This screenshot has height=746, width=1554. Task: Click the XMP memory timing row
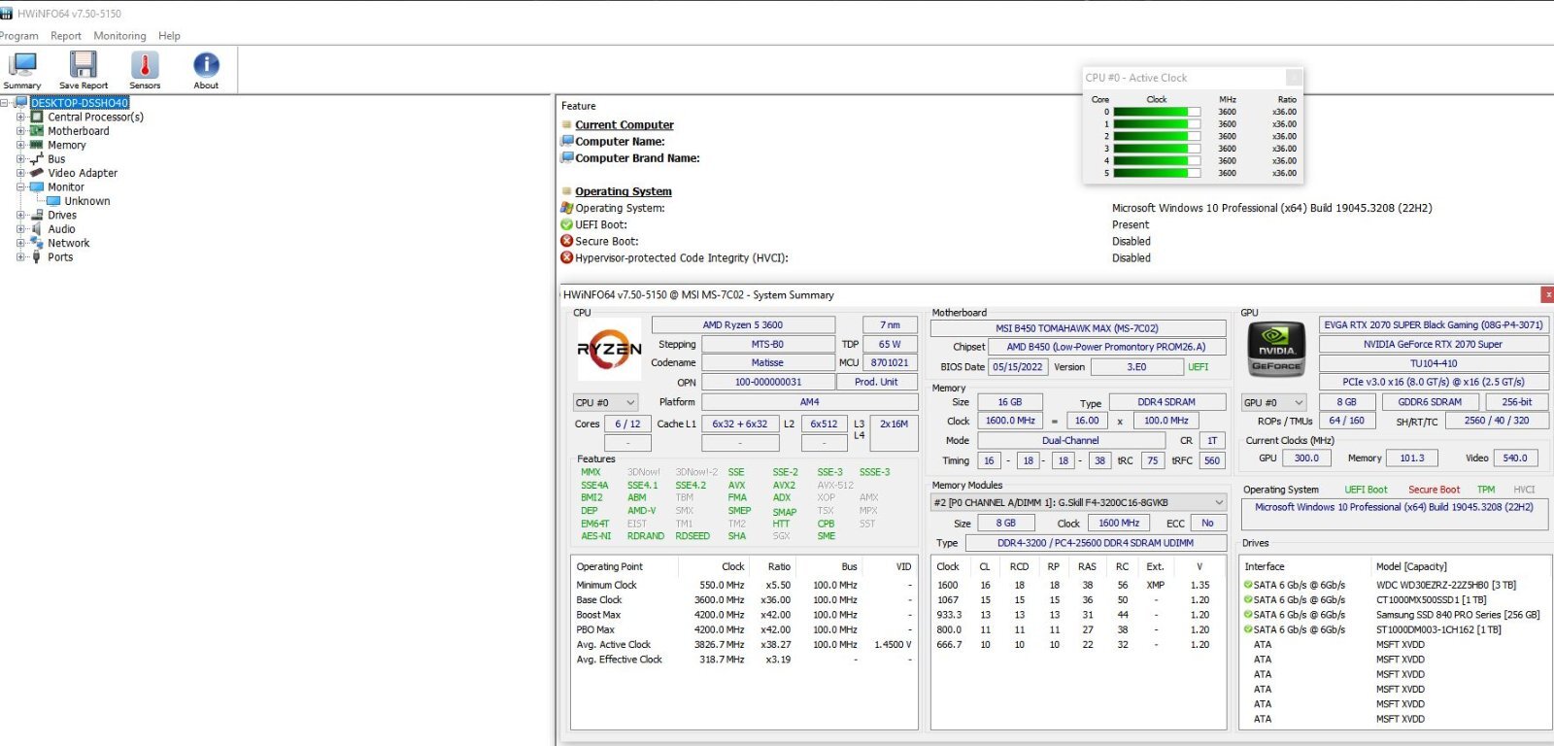click(1077, 585)
